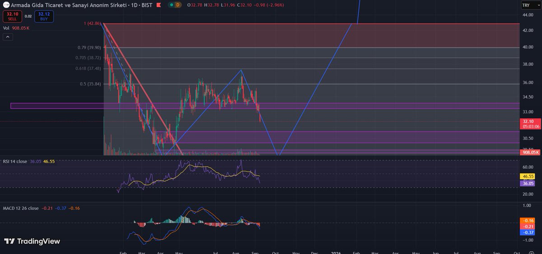Click the orange D data badge
The image size is (542, 254).
click(x=178, y=5)
